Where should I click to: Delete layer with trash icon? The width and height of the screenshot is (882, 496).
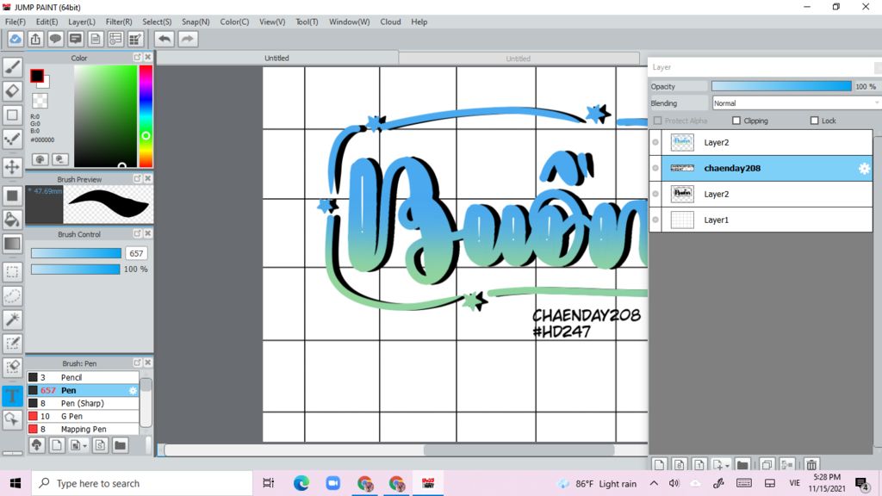point(811,465)
